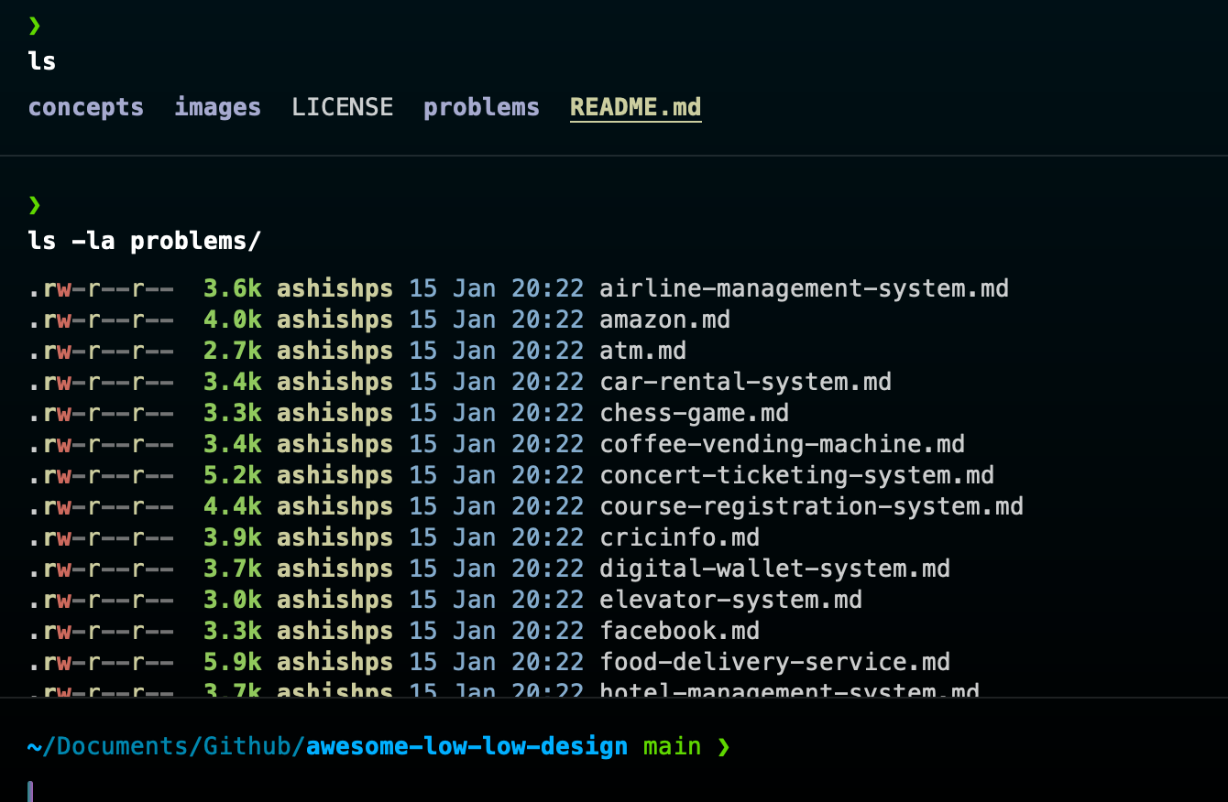Select the concepts directory in ls output

pos(85,107)
